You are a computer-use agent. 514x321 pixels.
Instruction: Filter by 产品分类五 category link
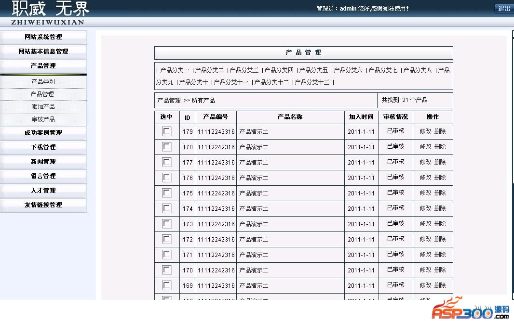(x=313, y=70)
